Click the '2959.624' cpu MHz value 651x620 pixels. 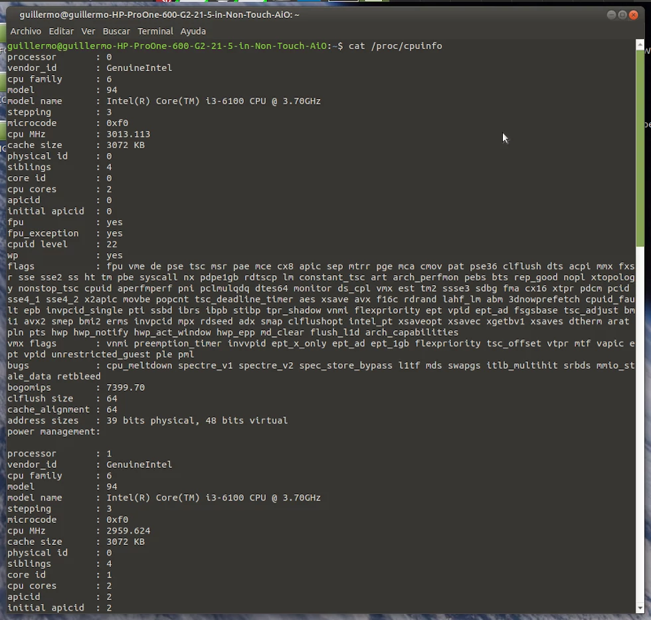pyautogui.click(x=128, y=531)
